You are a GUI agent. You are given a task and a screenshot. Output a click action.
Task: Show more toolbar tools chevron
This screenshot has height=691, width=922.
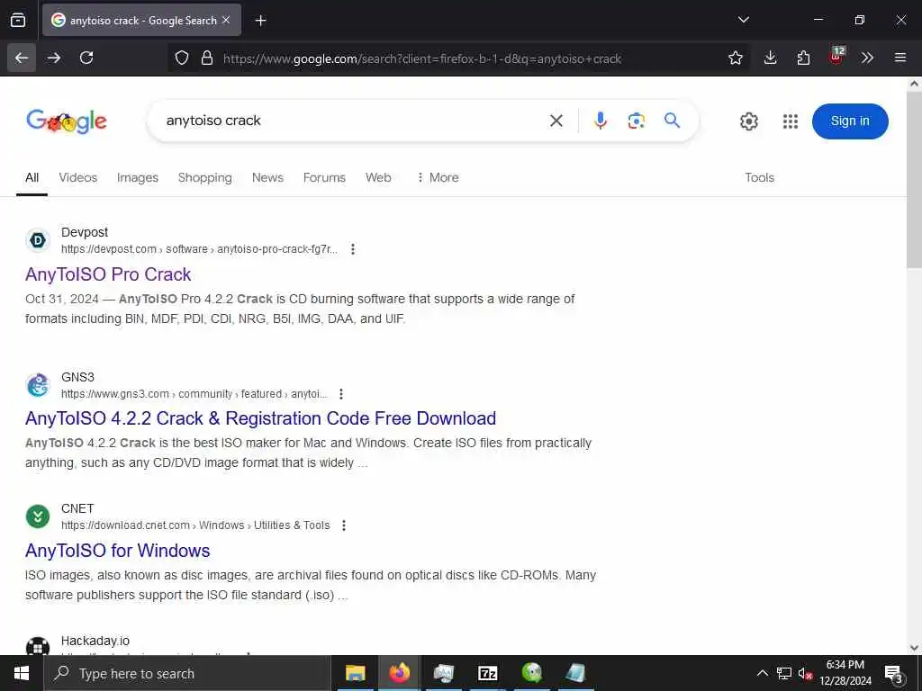(x=867, y=58)
